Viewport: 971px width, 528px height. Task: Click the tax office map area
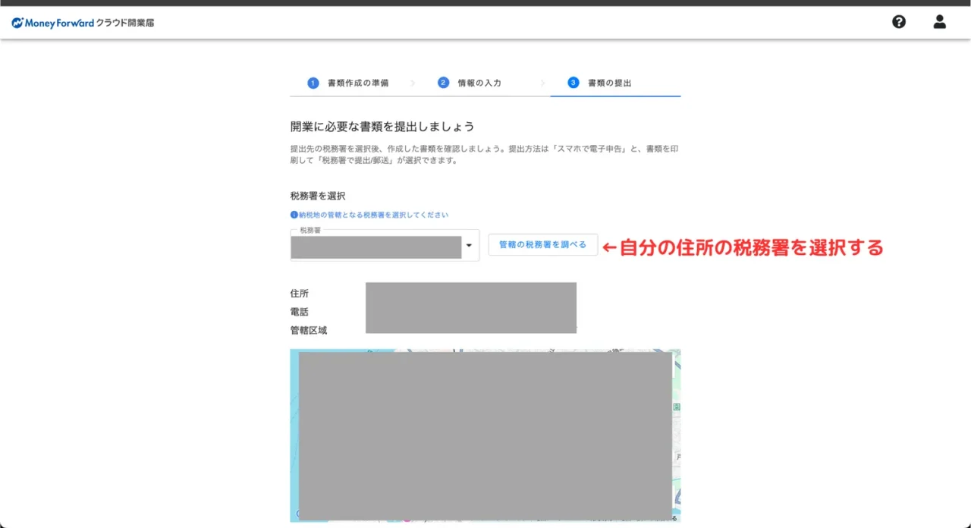point(485,435)
